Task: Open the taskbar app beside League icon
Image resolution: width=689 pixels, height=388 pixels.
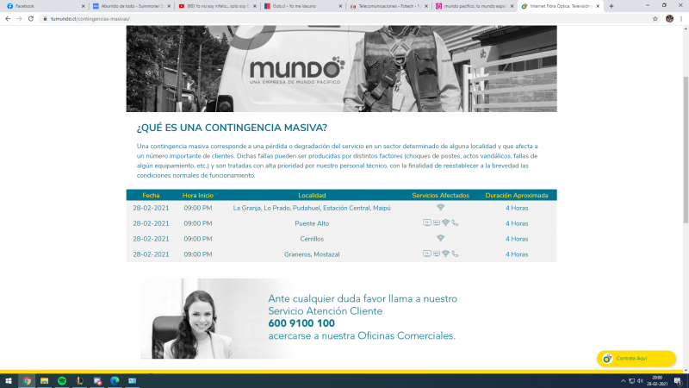Action: tap(97, 381)
